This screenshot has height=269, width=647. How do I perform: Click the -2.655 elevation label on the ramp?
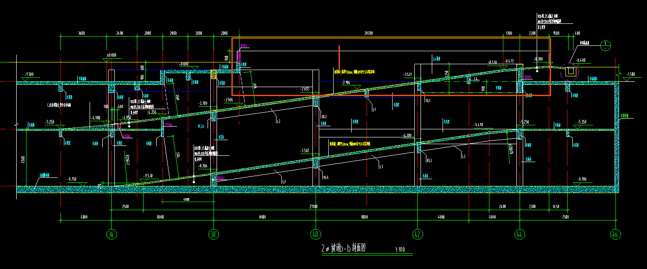(304, 89)
